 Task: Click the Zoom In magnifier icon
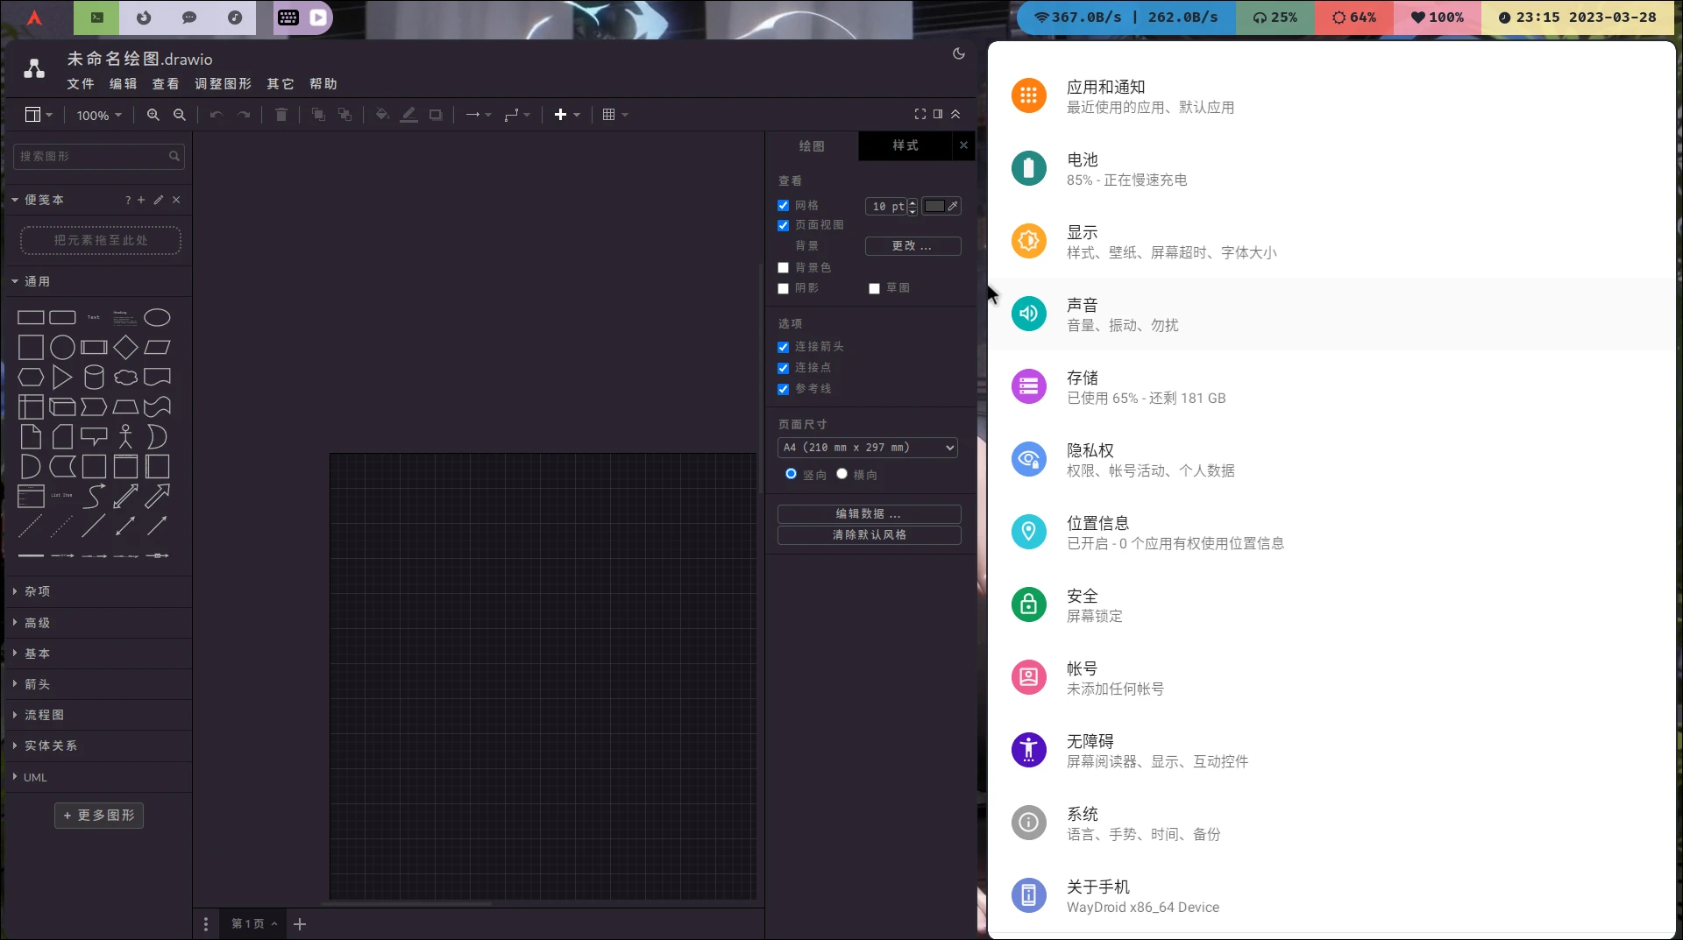click(x=153, y=114)
